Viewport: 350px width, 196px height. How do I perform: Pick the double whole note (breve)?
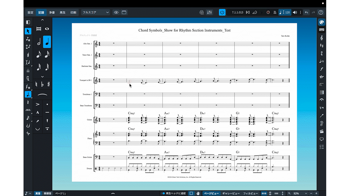click(39, 29)
